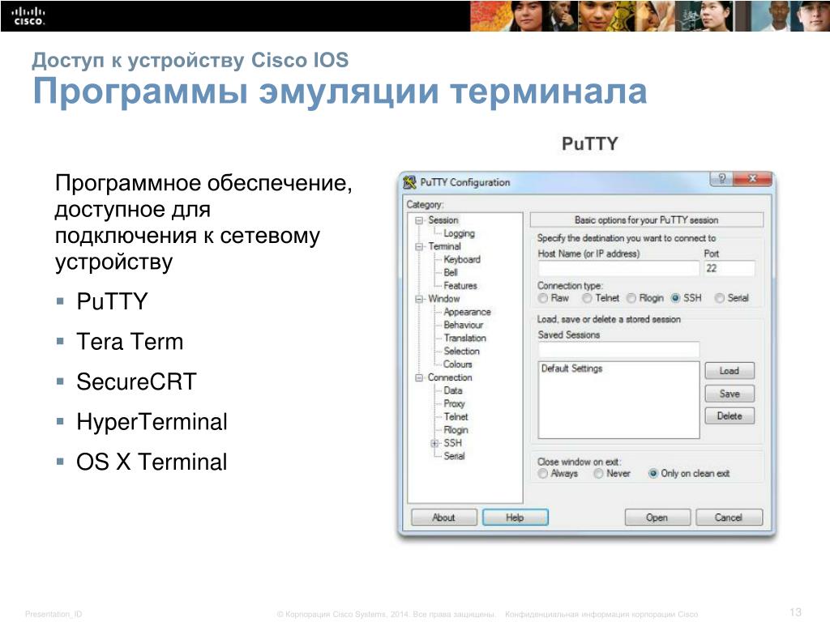The height and width of the screenshot is (622, 830).
Task: Click the slide number 13
Action: [796, 612]
